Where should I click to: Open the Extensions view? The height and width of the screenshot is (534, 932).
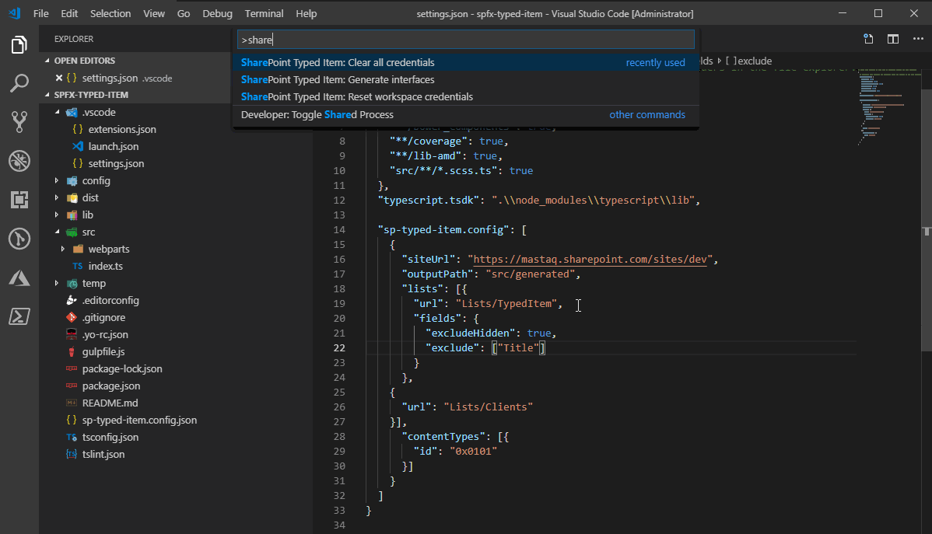19,200
